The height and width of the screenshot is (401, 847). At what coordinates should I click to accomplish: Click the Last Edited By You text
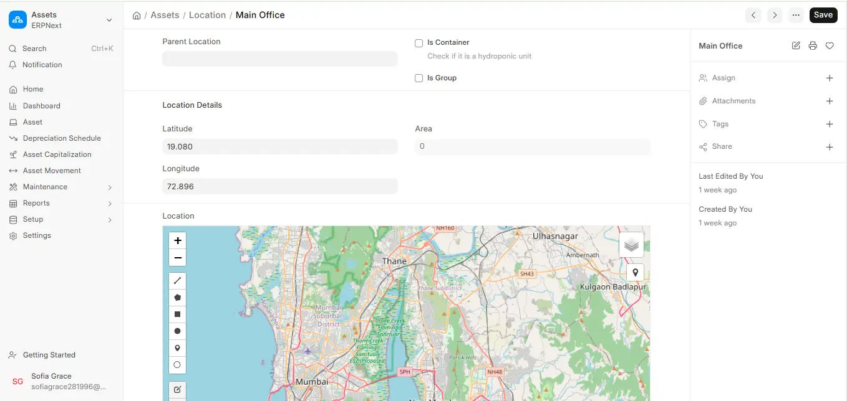pos(731,176)
